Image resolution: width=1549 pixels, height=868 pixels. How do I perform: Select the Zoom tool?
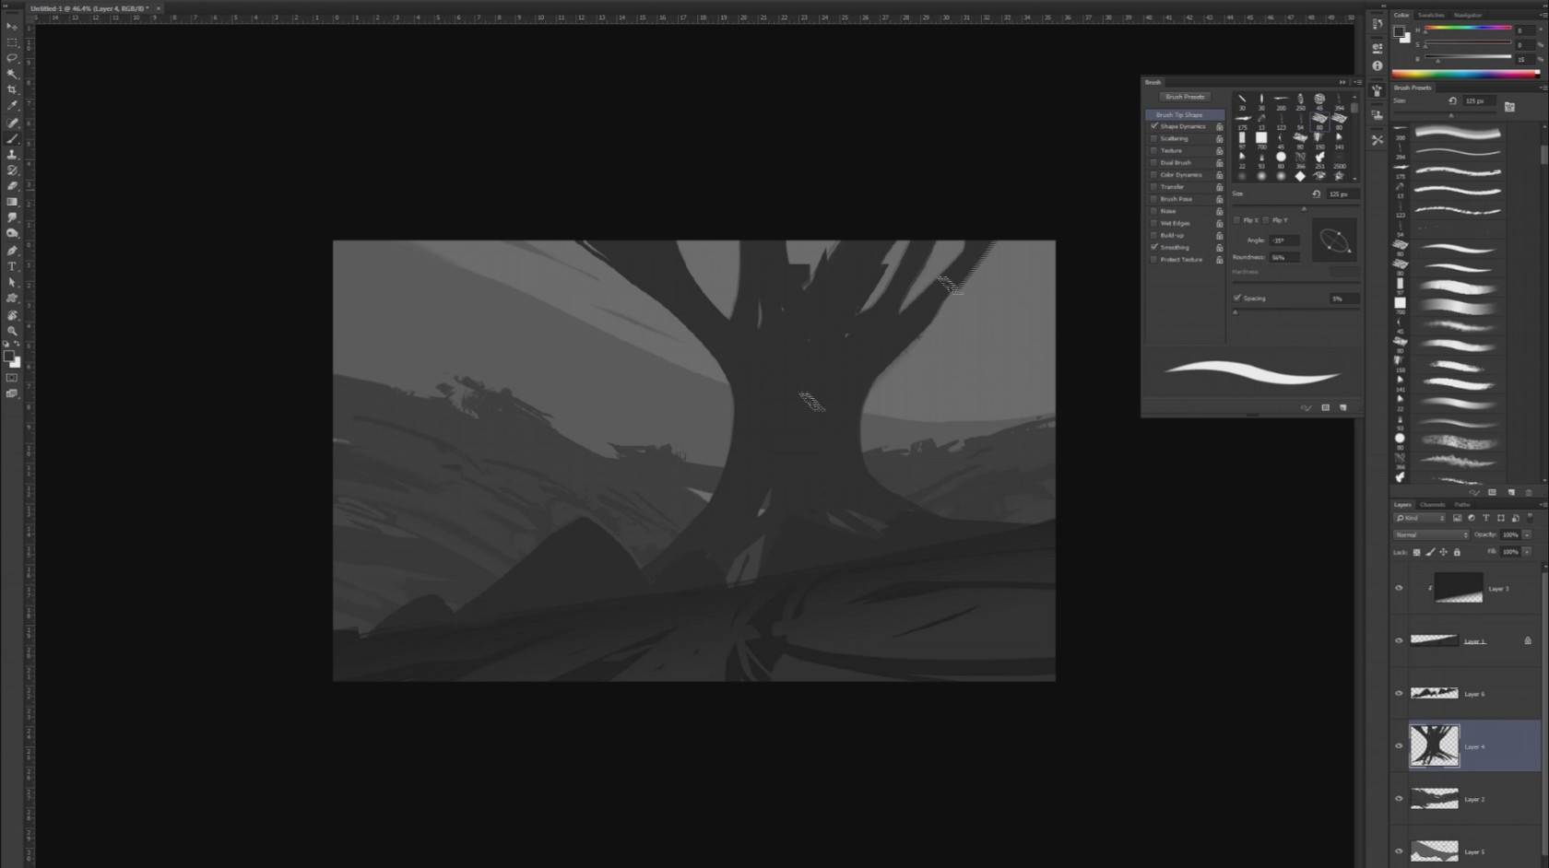[x=12, y=331]
